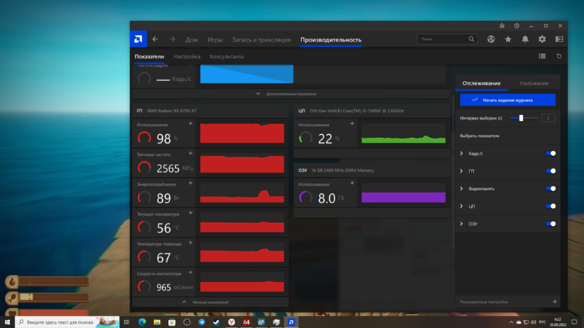This screenshot has height=328, width=584.
Task: Adjust Интервал выборки slider handle
Action: coord(521,118)
